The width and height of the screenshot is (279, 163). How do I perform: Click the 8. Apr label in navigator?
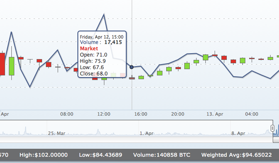(238, 133)
